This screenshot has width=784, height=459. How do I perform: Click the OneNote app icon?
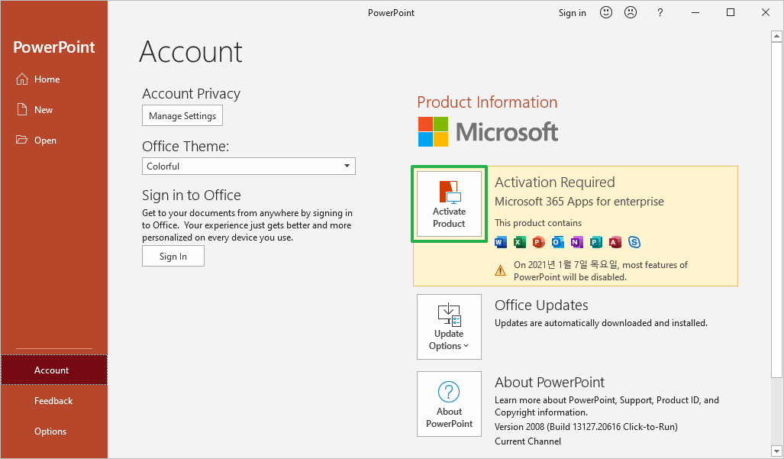(576, 243)
